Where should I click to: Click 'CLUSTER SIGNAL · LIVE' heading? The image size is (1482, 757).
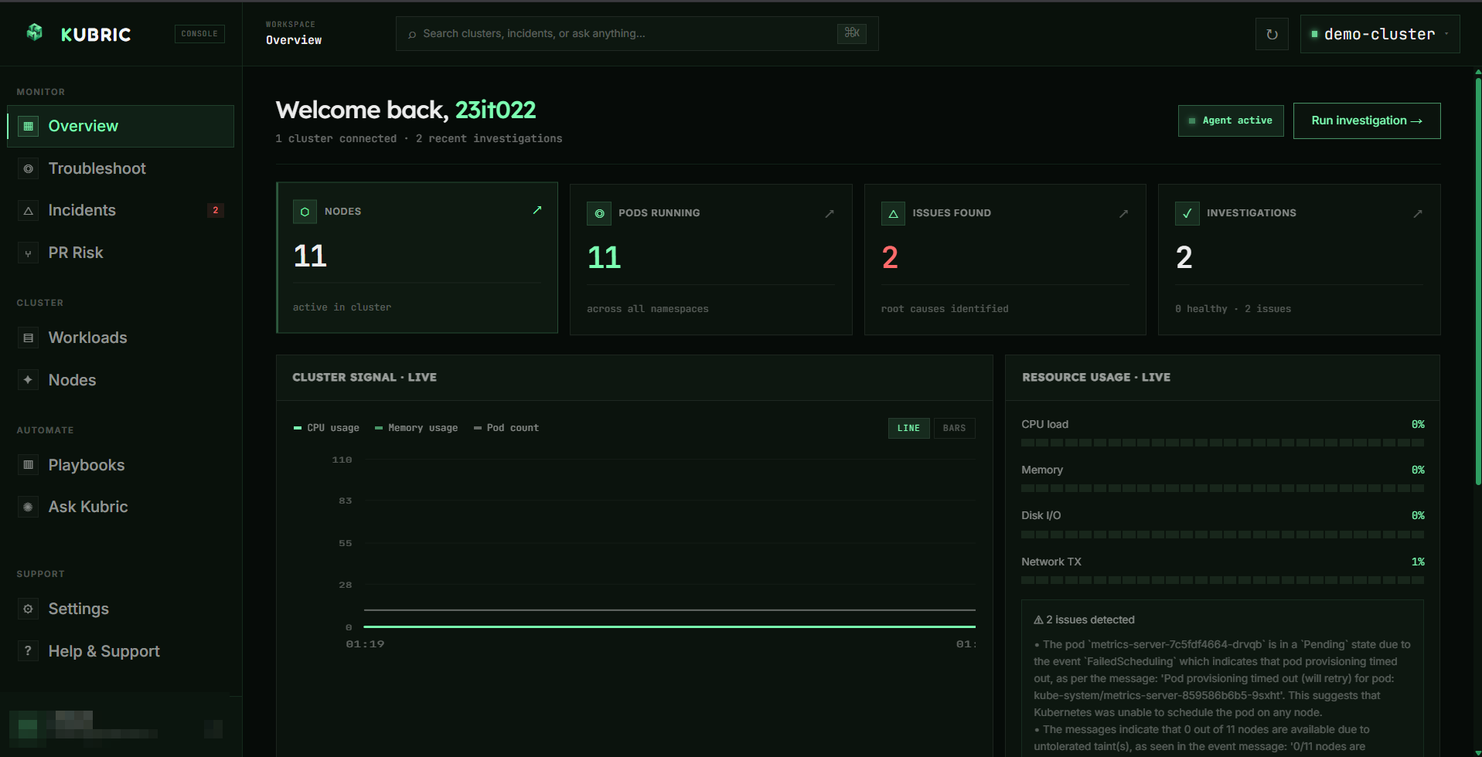364,377
